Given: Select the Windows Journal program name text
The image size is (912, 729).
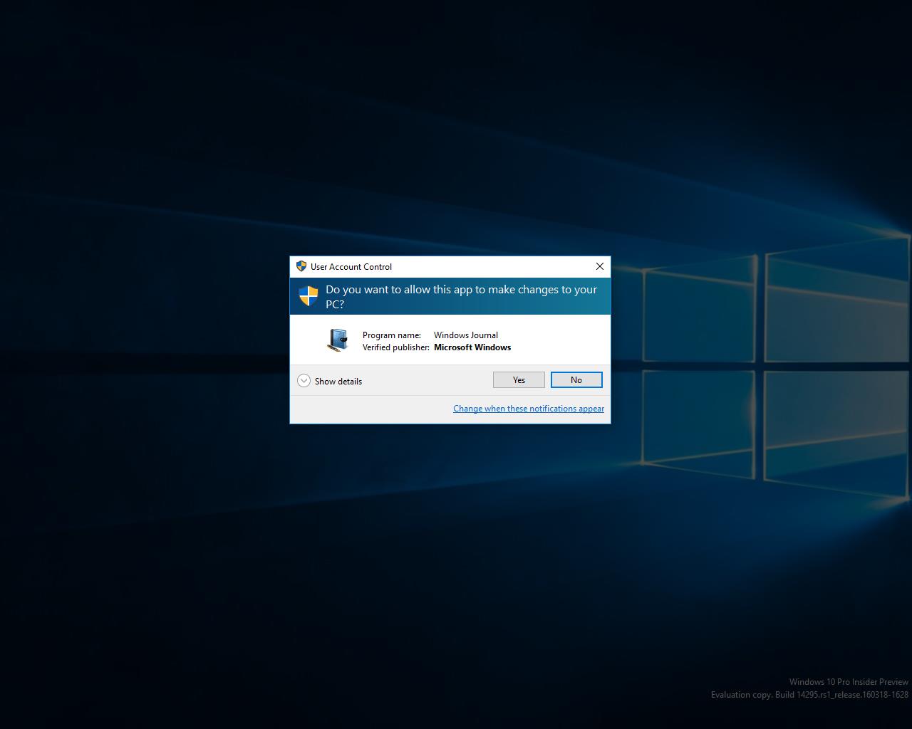Looking at the screenshot, I should coord(466,335).
